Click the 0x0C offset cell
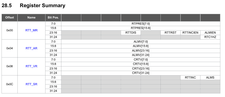The width and height of the screenshot is (225, 97). tap(10, 84)
